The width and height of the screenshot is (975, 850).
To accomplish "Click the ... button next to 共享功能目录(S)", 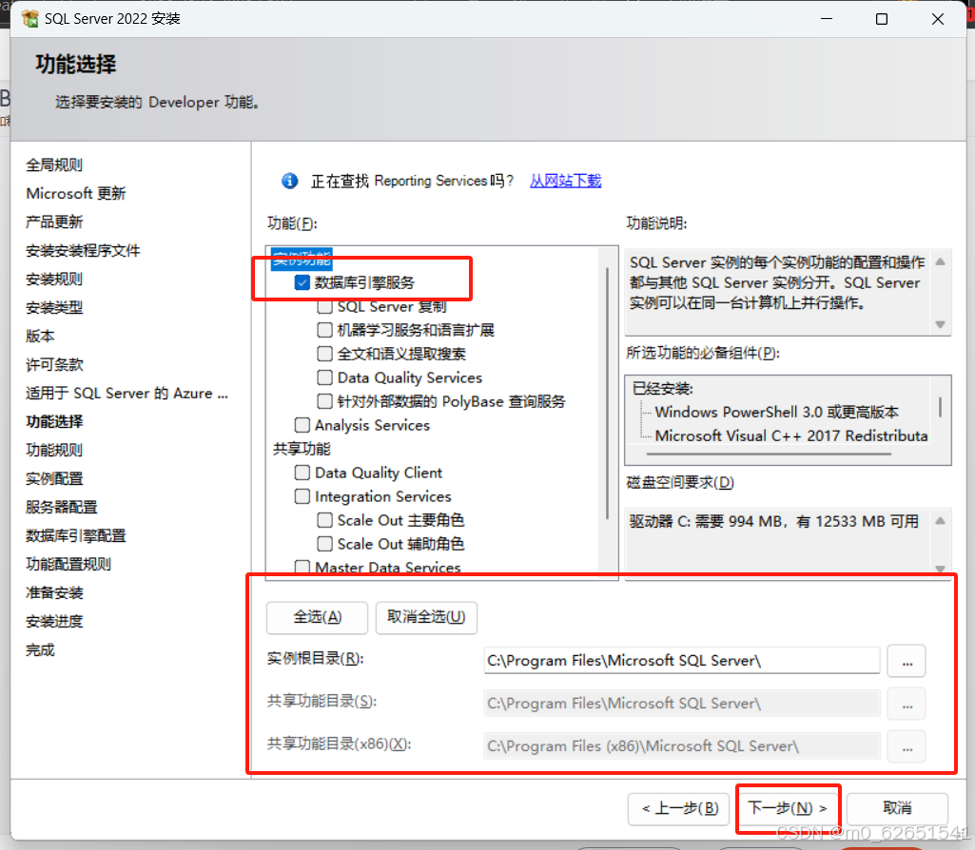I will click(907, 704).
